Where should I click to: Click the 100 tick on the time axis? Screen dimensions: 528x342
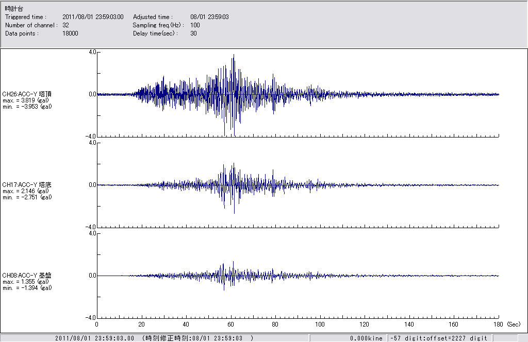point(320,324)
